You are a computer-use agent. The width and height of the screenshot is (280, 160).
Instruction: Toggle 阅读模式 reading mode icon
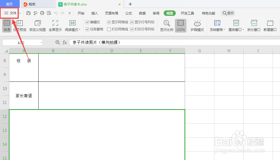pos(72,23)
